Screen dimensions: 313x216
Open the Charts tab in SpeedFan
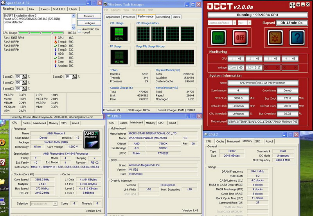coord(73,9)
